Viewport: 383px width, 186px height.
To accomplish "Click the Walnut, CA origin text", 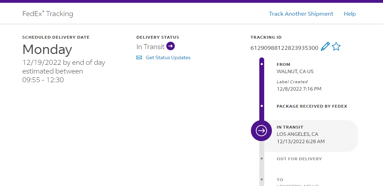I will [295, 71].
